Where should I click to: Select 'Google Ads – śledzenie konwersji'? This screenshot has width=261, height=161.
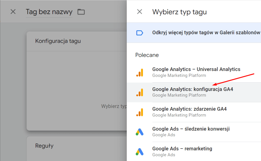[194, 132]
